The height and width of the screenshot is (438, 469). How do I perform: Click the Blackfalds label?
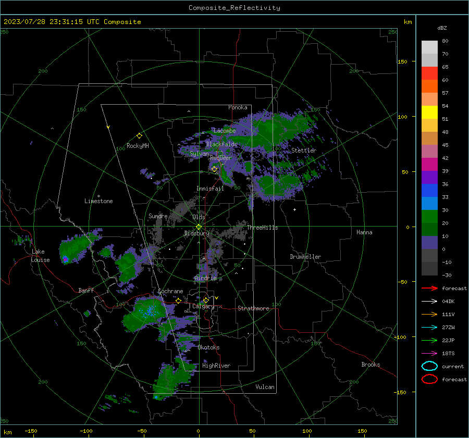click(221, 144)
